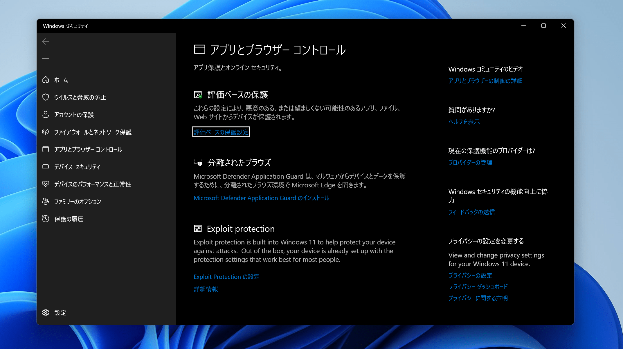623x349 pixels.
Task: Go back with the arrow icon
Action: (x=46, y=41)
